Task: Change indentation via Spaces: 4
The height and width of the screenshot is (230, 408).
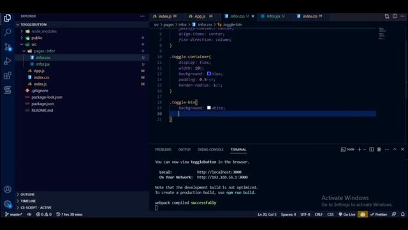Action: (288, 215)
